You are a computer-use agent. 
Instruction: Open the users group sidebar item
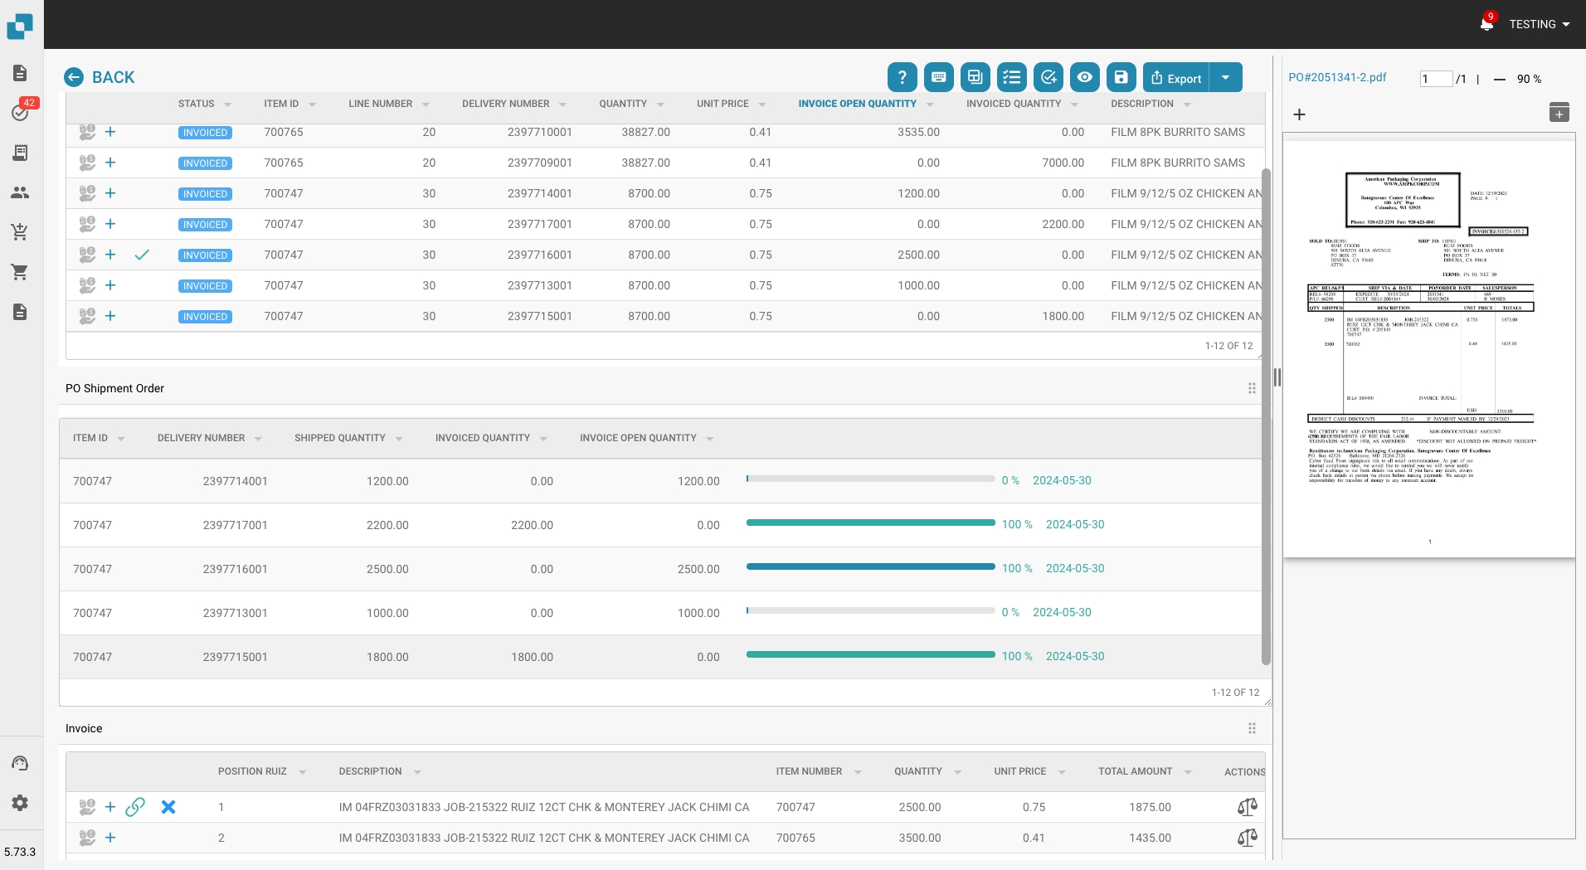(x=20, y=192)
